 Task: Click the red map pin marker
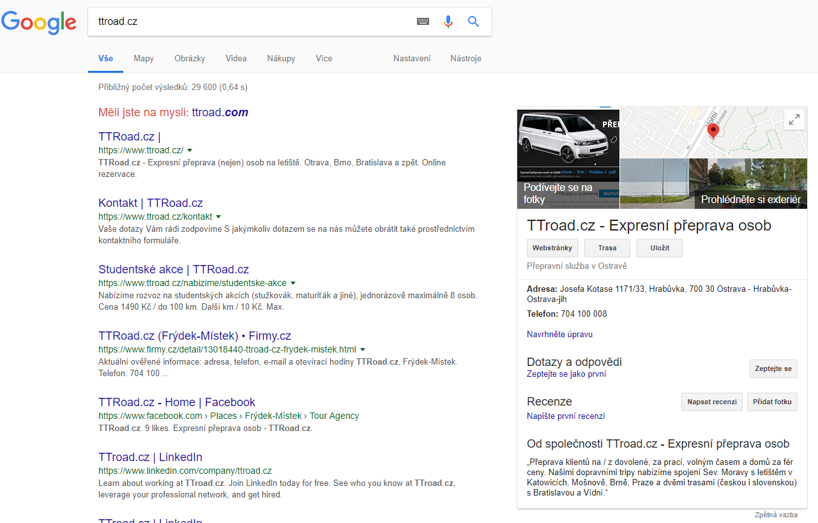point(714,130)
